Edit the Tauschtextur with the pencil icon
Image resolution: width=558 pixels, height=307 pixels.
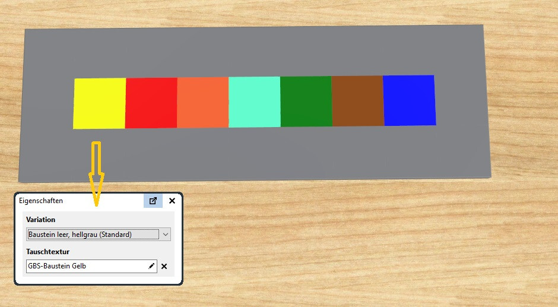pyautogui.click(x=151, y=266)
